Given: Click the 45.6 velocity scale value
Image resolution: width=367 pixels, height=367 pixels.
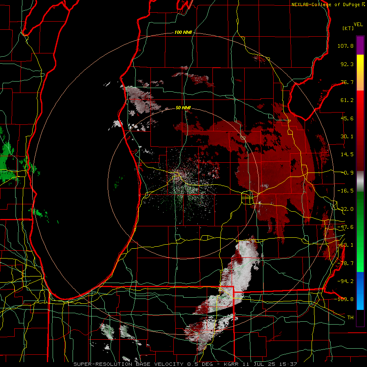Looking at the screenshot, I should pos(347,118).
